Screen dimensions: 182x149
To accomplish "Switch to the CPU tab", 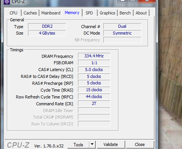I will [x=13, y=13].
